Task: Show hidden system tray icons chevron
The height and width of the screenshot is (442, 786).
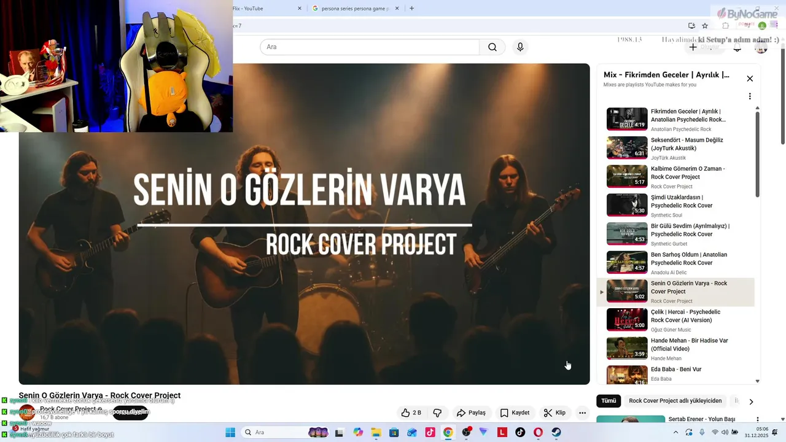Action: tap(676, 432)
